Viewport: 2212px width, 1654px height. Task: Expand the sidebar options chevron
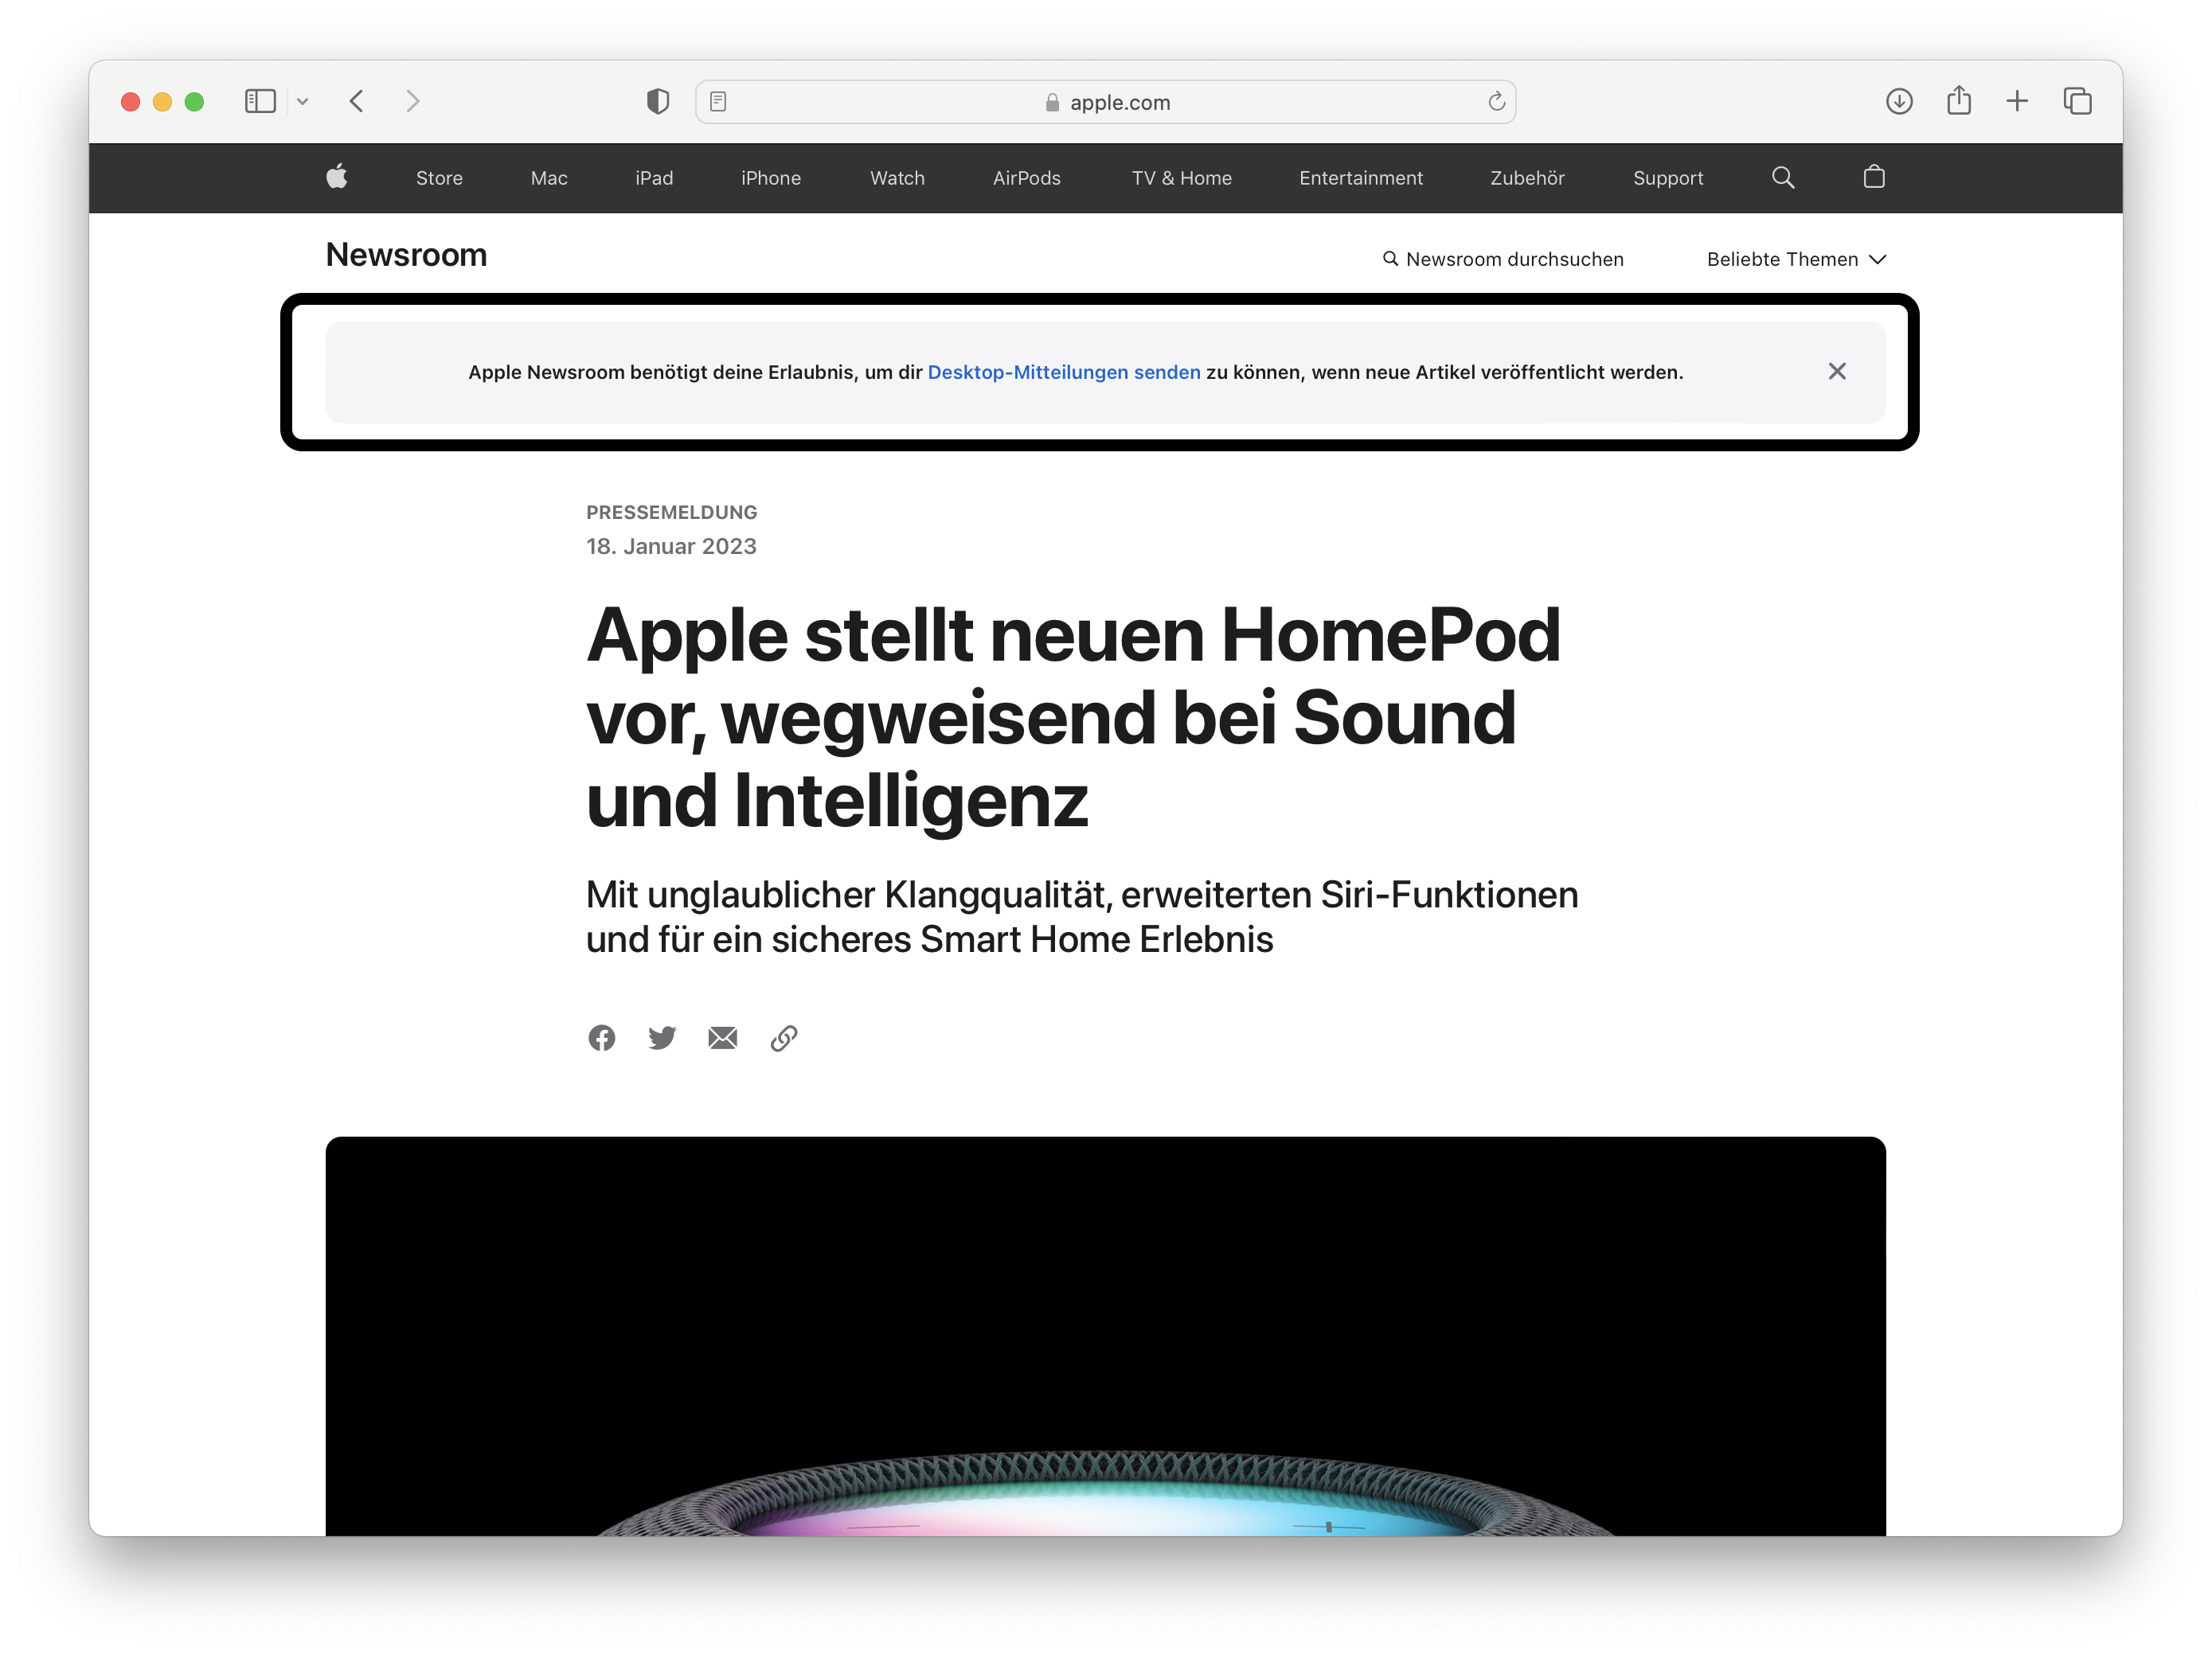[x=303, y=101]
